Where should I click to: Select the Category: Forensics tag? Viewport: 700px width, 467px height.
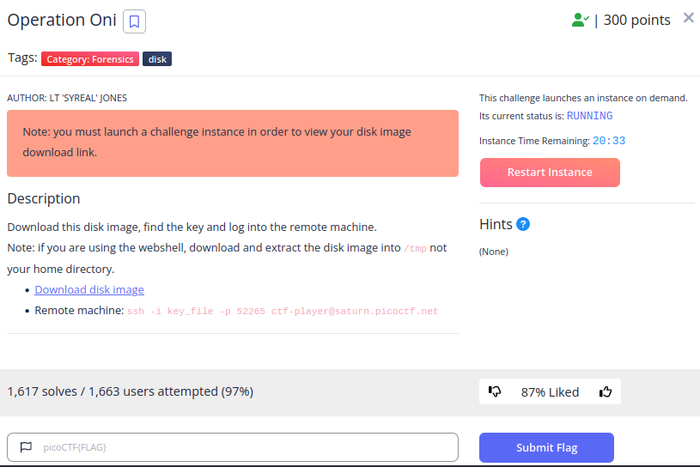[x=90, y=59]
